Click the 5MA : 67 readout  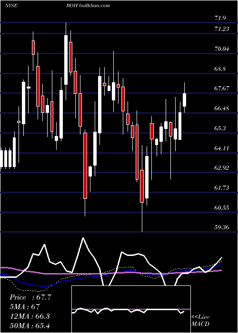click(x=25, y=307)
